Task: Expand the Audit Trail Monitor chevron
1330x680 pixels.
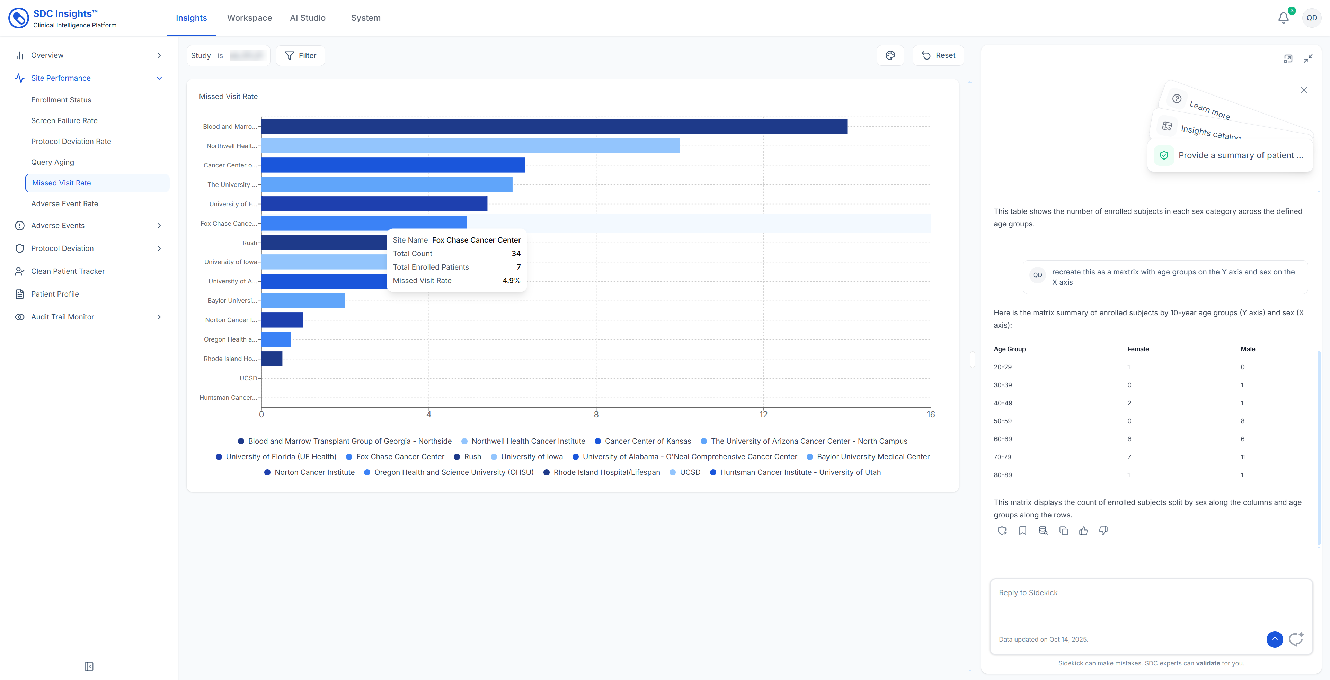Action: pyautogui.click(x=159, y=317)
